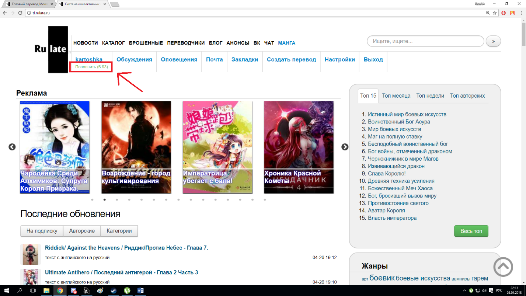The height and width of the screenshot is (296, 526).
Task: Click the scroll-to-top circle arrow
Action: (x=503, y=267)
